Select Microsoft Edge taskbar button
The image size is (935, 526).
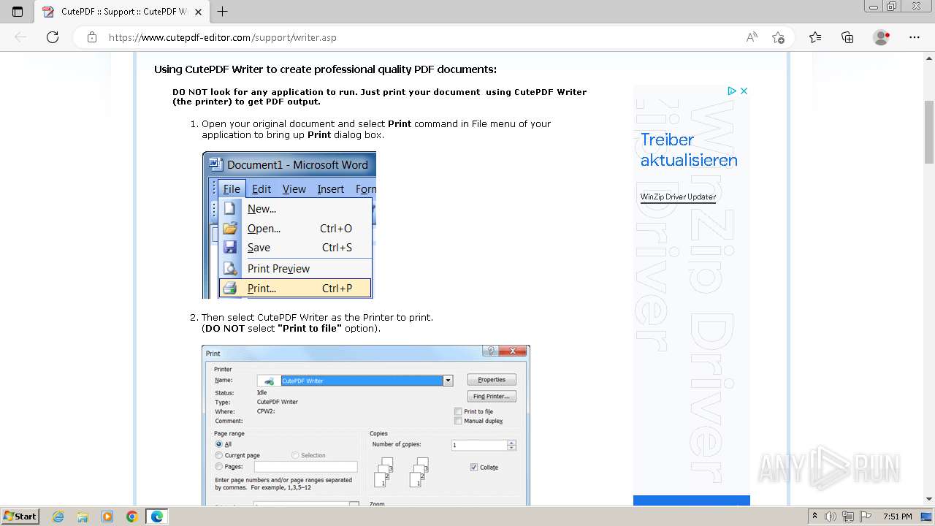[156, 517]
